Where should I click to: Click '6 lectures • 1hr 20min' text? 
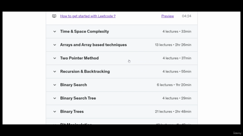click(x=174, y=85)
